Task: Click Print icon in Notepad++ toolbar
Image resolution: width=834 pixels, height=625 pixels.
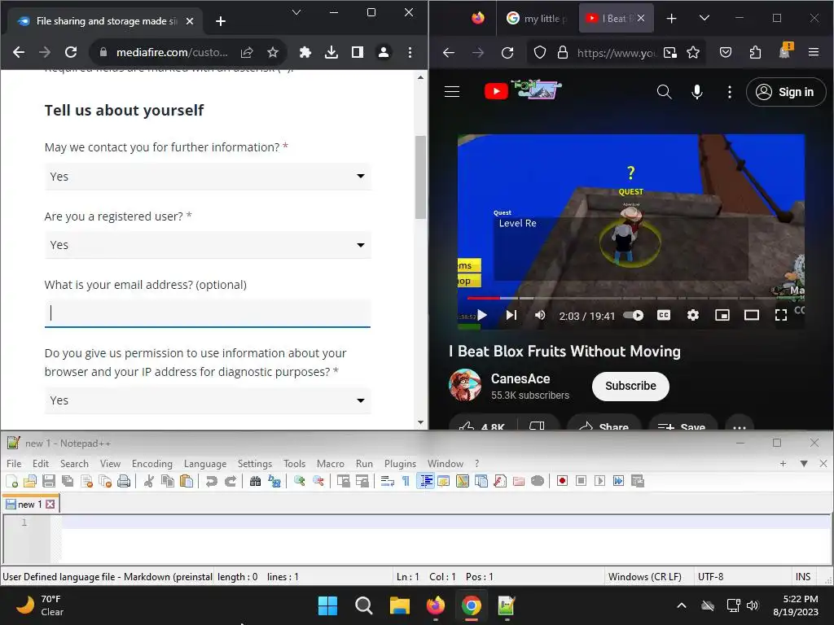Action: click(x=124, y=481)
